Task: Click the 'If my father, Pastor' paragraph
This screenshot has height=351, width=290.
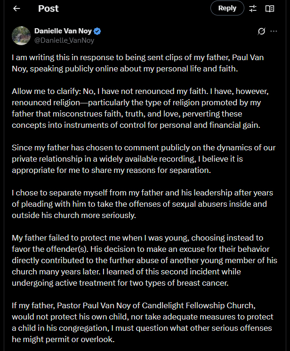Action: coord(142,322)
